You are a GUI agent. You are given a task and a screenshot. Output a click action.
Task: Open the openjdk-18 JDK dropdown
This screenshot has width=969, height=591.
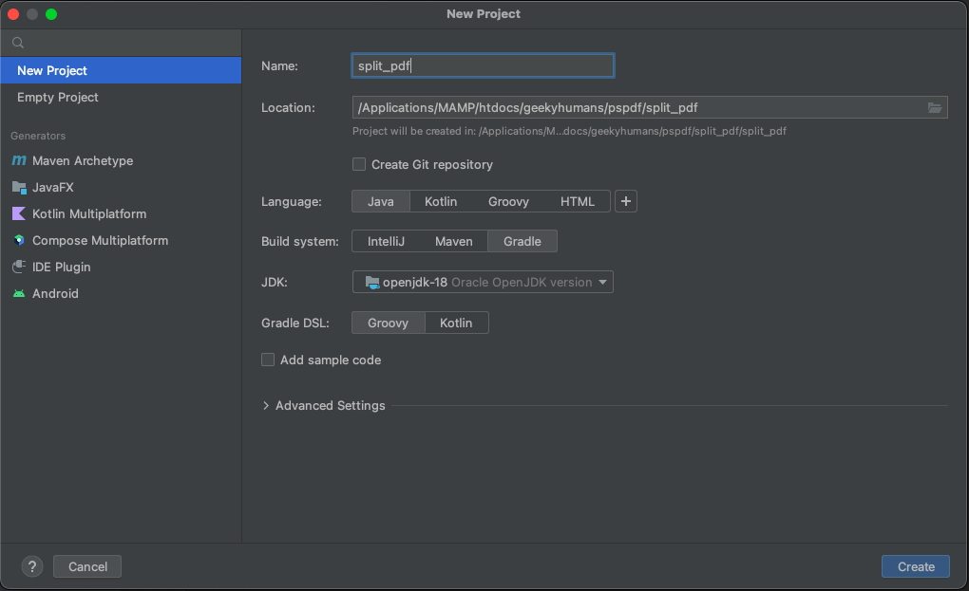pos(482,282)
